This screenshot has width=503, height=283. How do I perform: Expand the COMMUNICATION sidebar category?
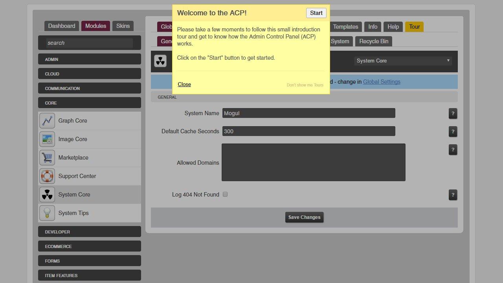(90, 88)
